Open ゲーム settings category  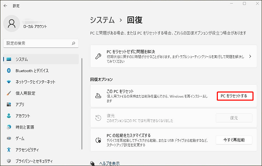[41, 138]
